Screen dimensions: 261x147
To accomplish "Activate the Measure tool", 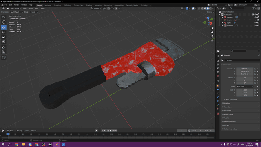I will (4, 52).
